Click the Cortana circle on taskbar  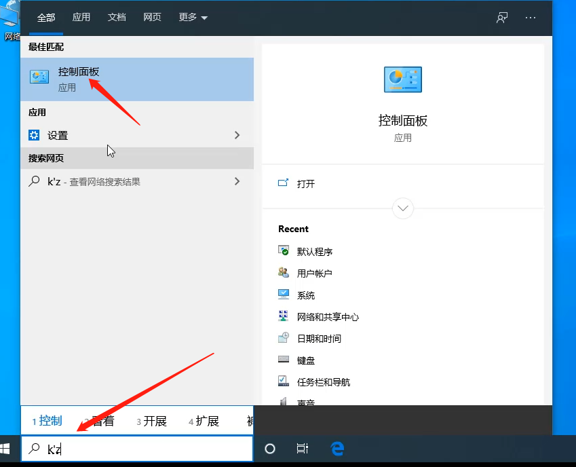coord(270,449)
